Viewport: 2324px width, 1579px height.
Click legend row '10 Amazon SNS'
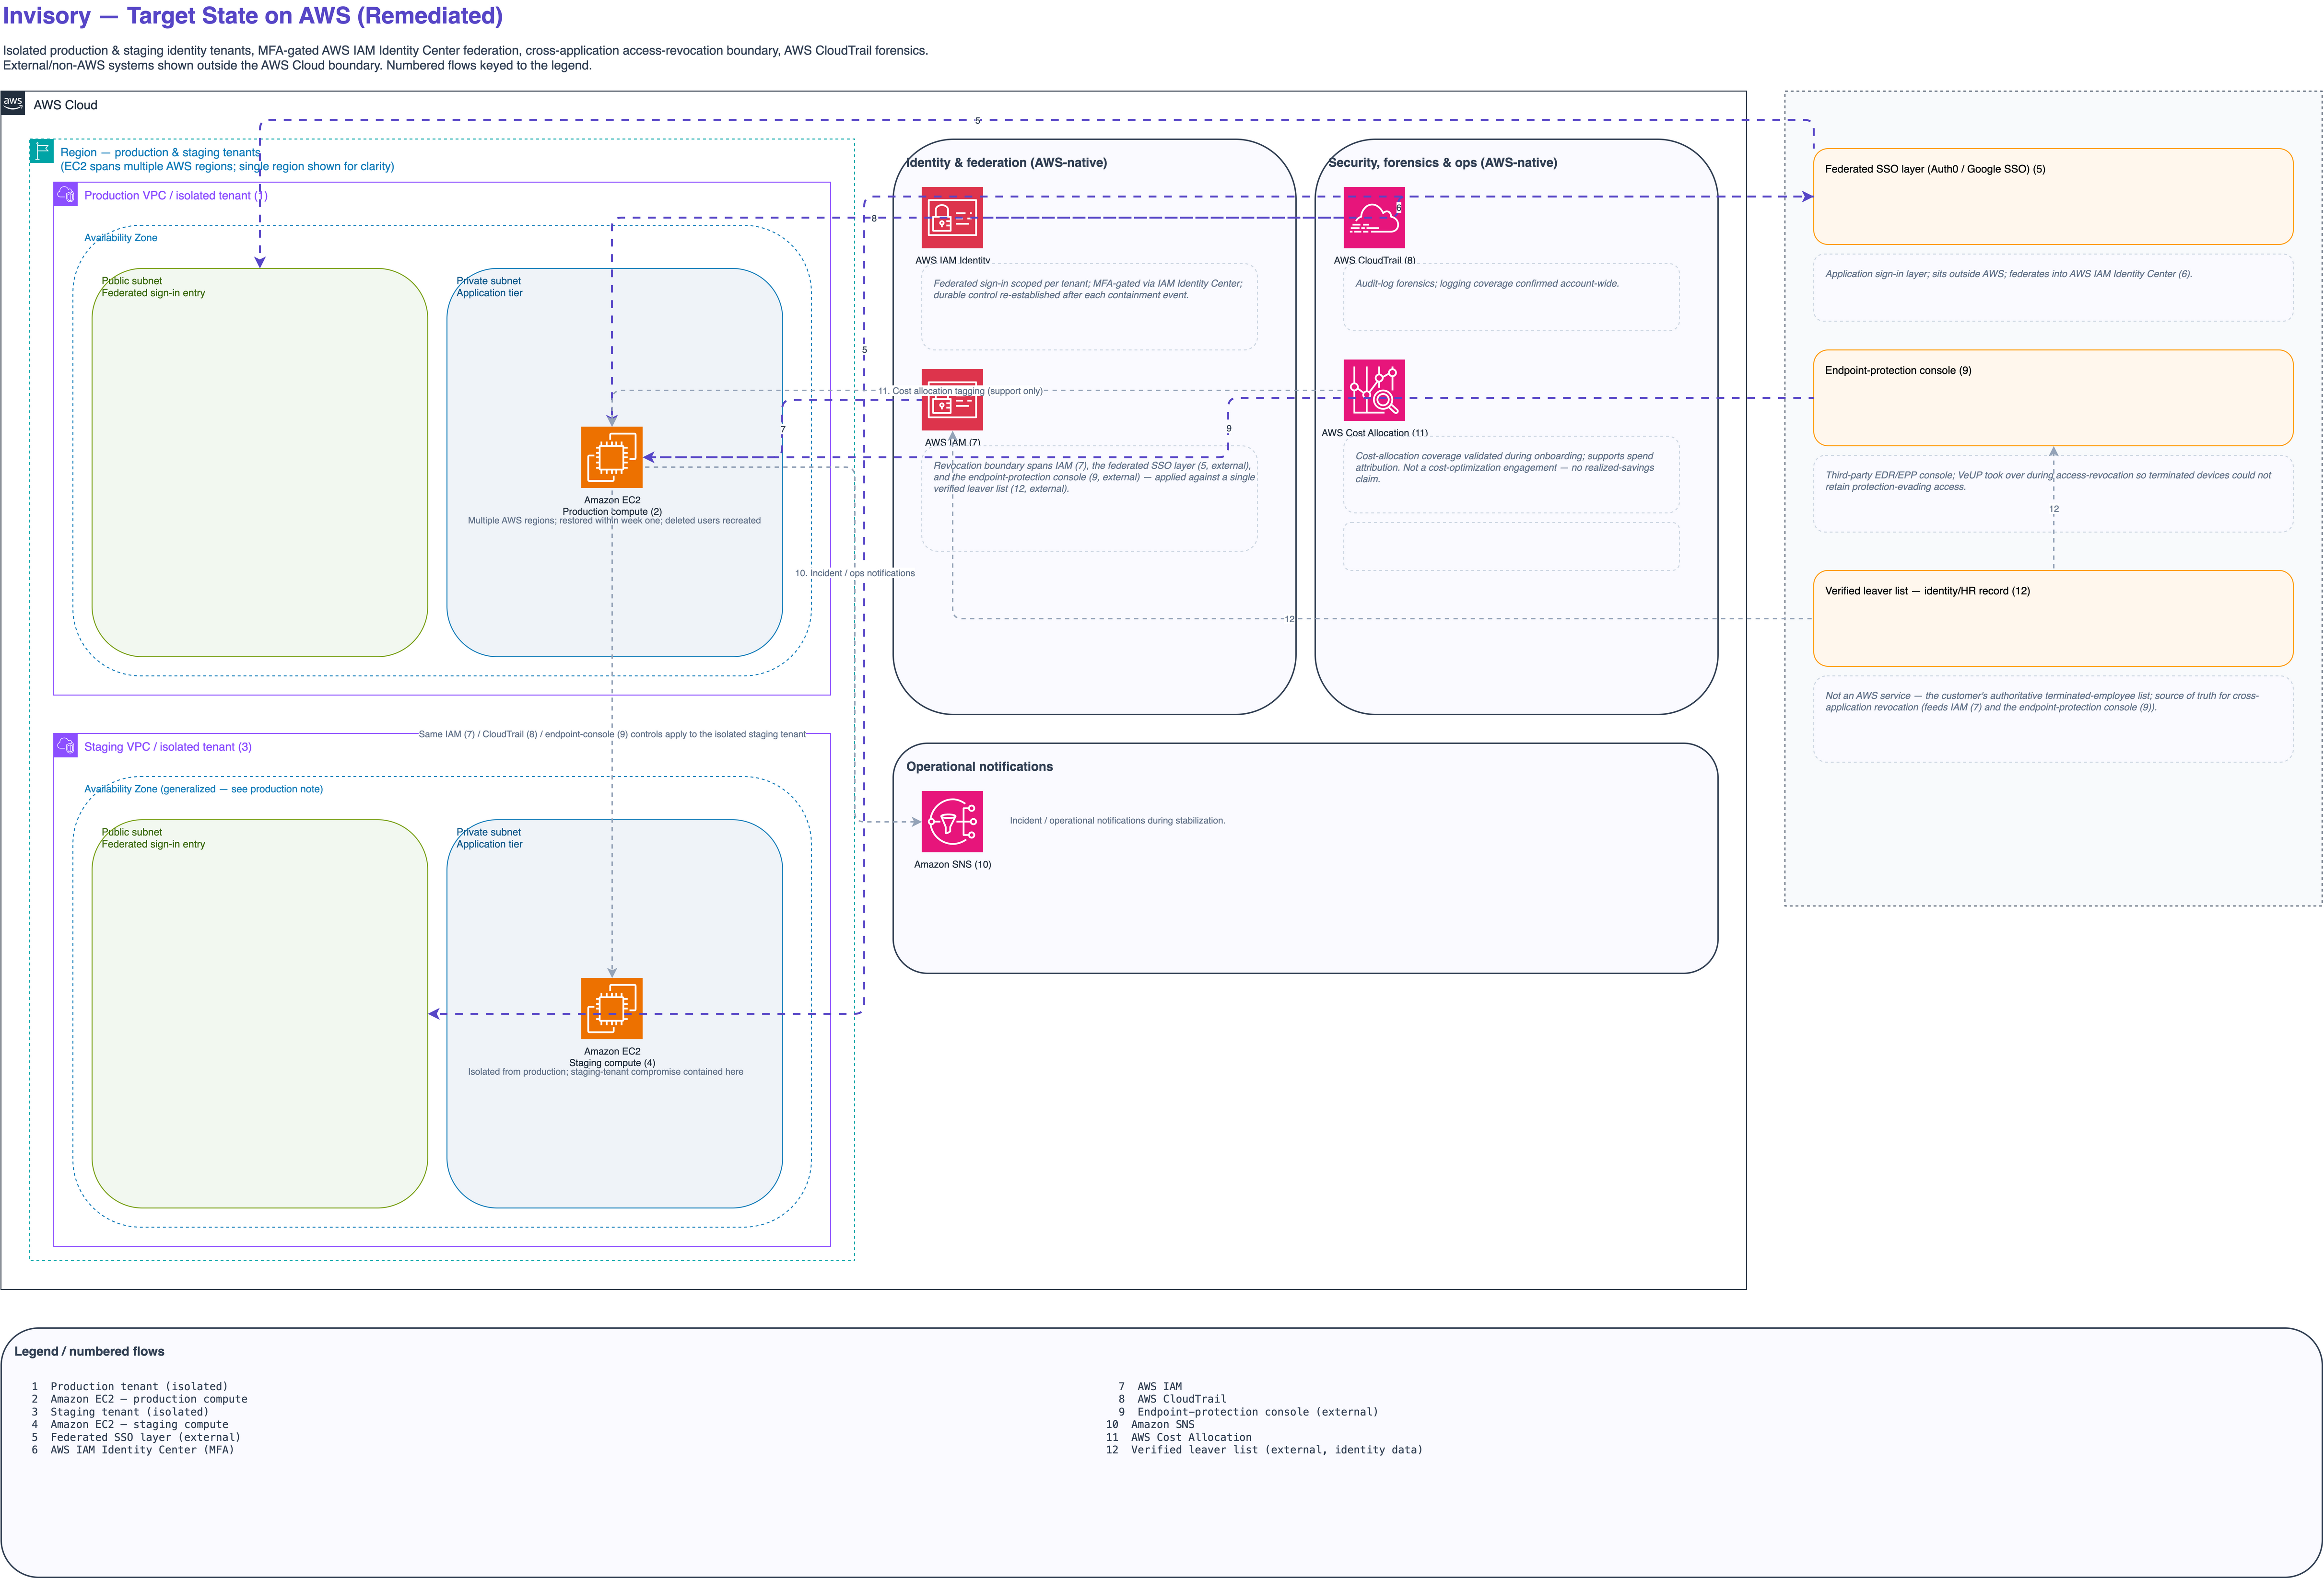[1150, 1424]
